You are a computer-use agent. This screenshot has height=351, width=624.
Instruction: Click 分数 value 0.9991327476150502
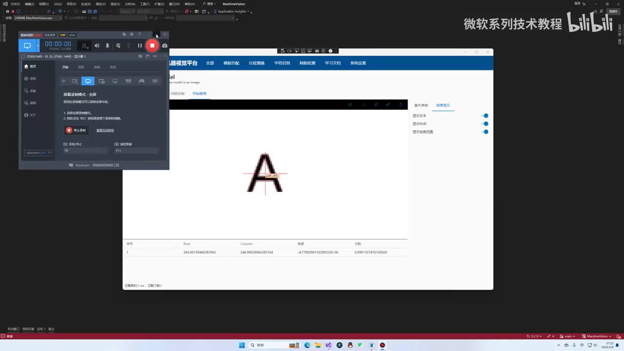(371, 253)
